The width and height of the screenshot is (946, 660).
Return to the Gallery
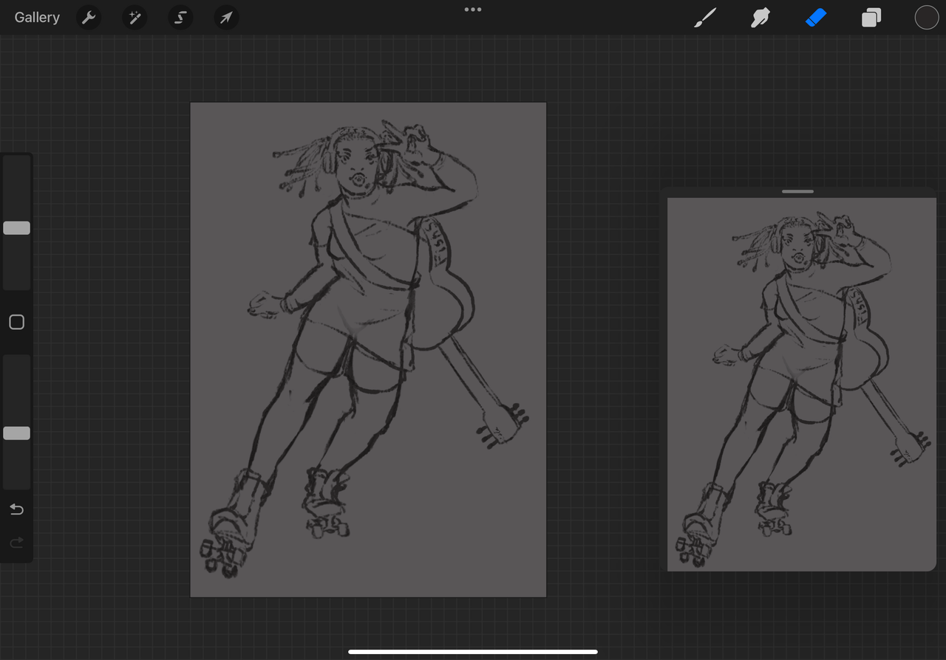click(37, 18)
